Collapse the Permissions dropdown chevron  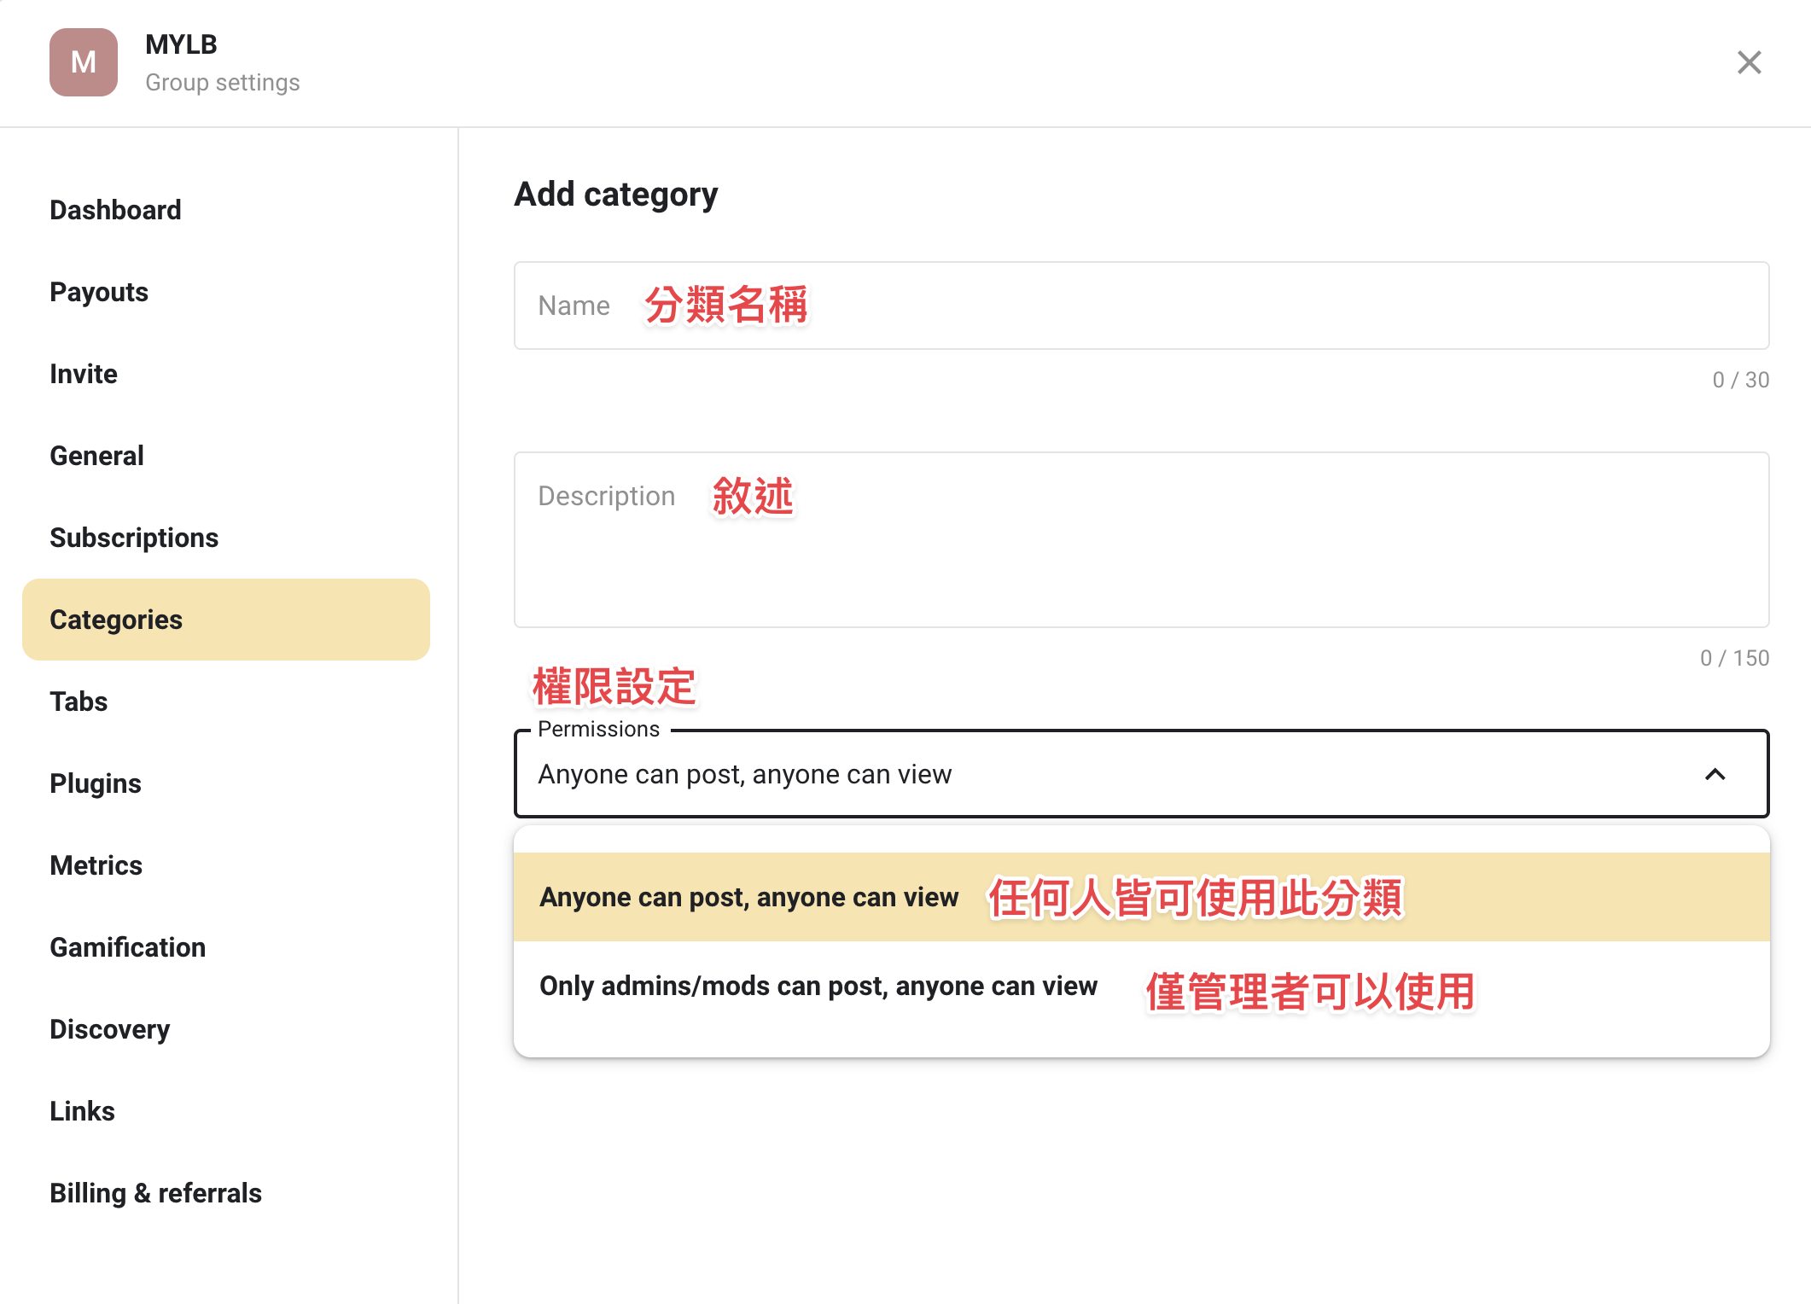(x=1715, y=774)
